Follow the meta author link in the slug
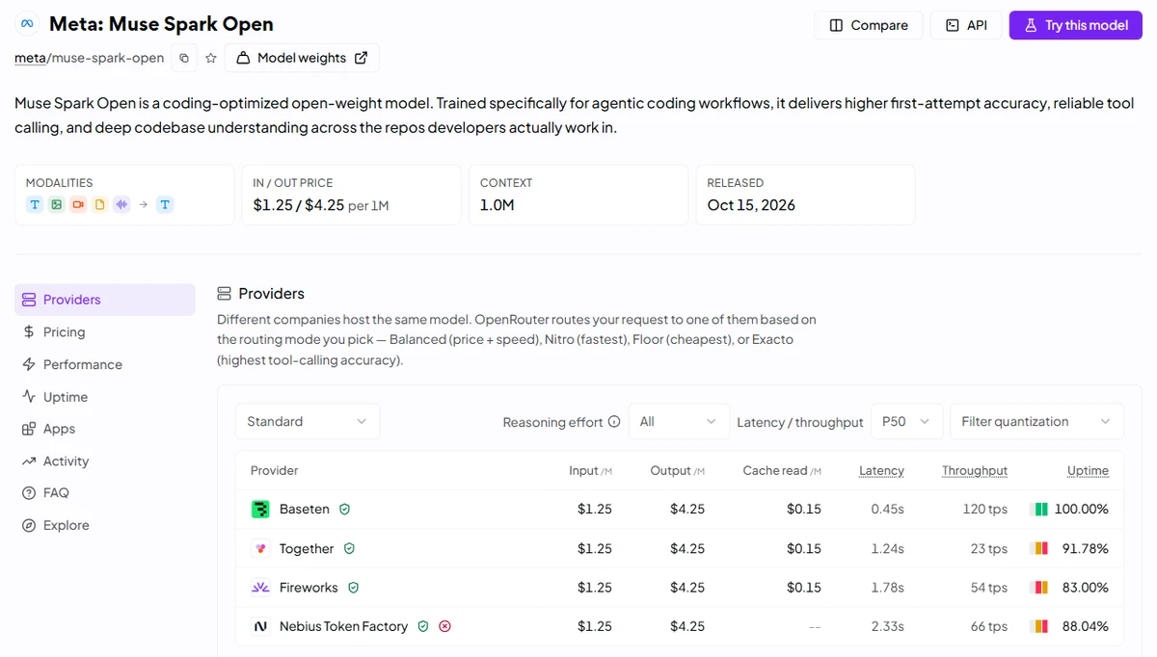 pyautogui.click(x=30, y=58)
